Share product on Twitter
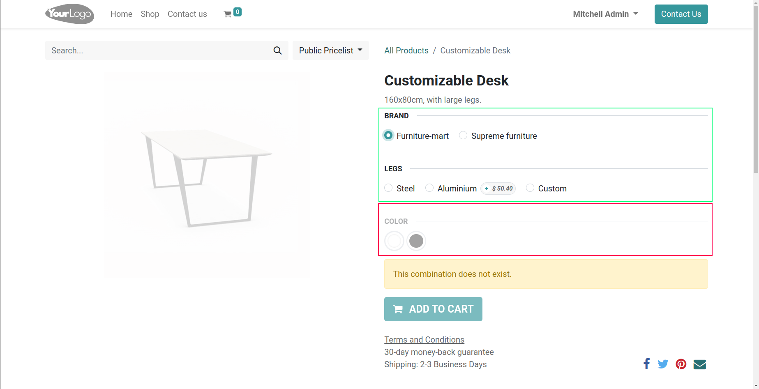 [x=663, y=364]
